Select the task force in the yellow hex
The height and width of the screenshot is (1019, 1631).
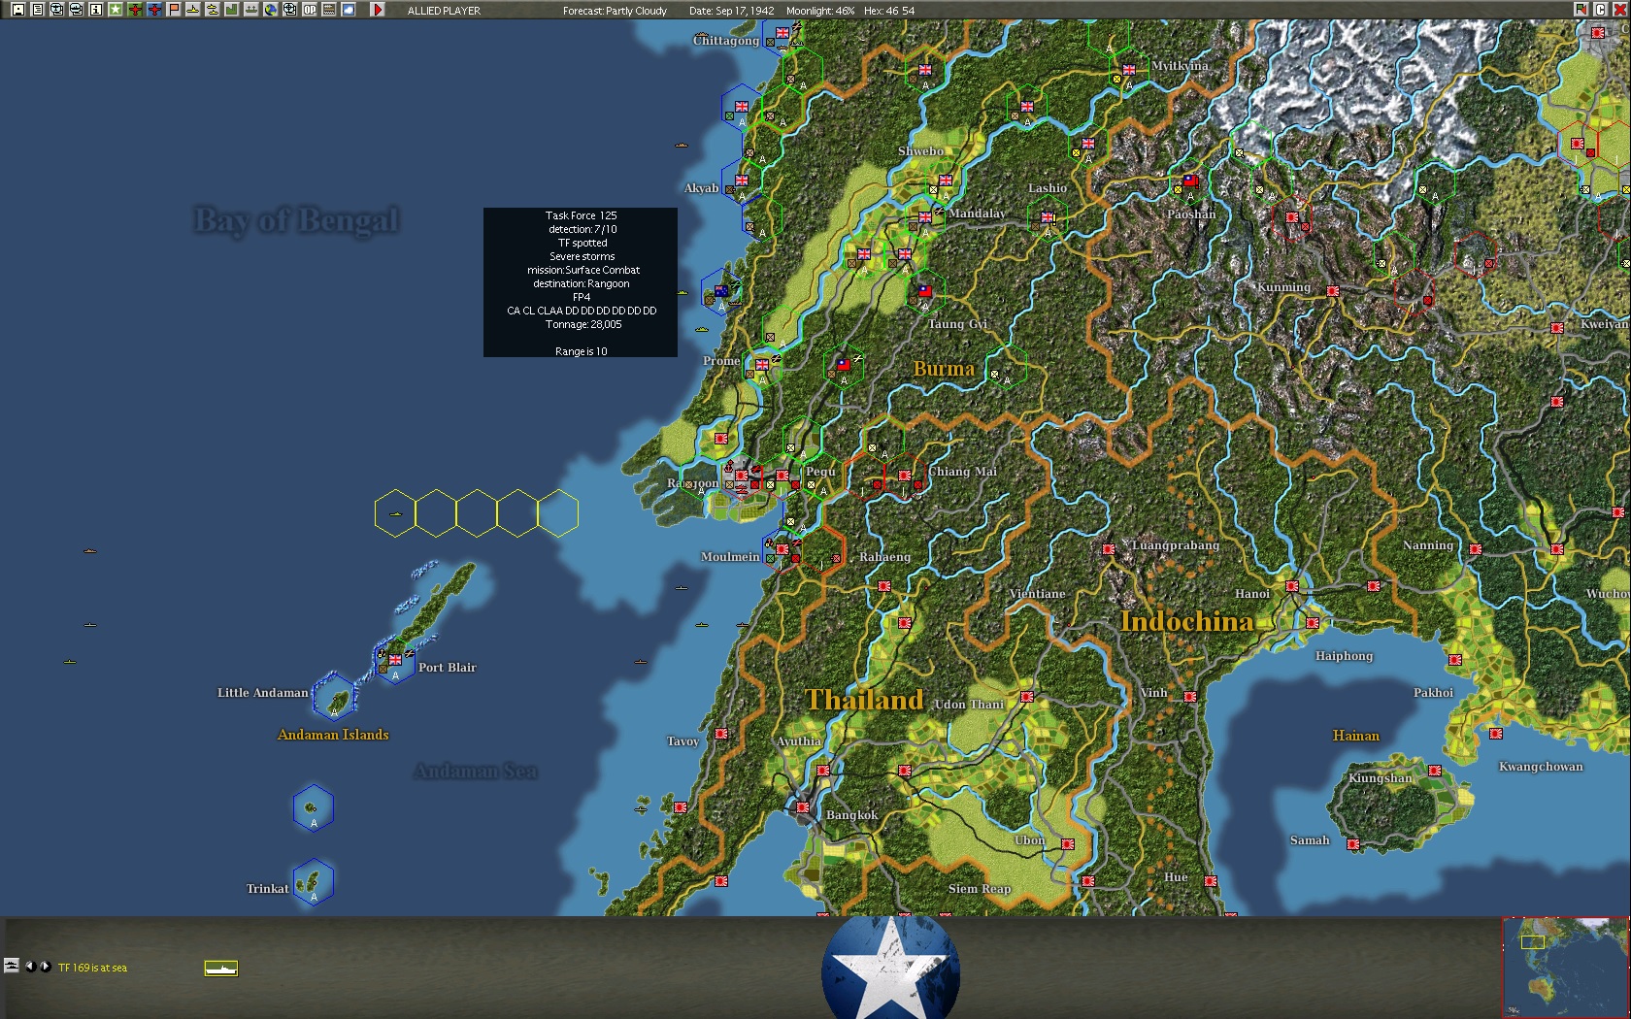click(395, 513)
